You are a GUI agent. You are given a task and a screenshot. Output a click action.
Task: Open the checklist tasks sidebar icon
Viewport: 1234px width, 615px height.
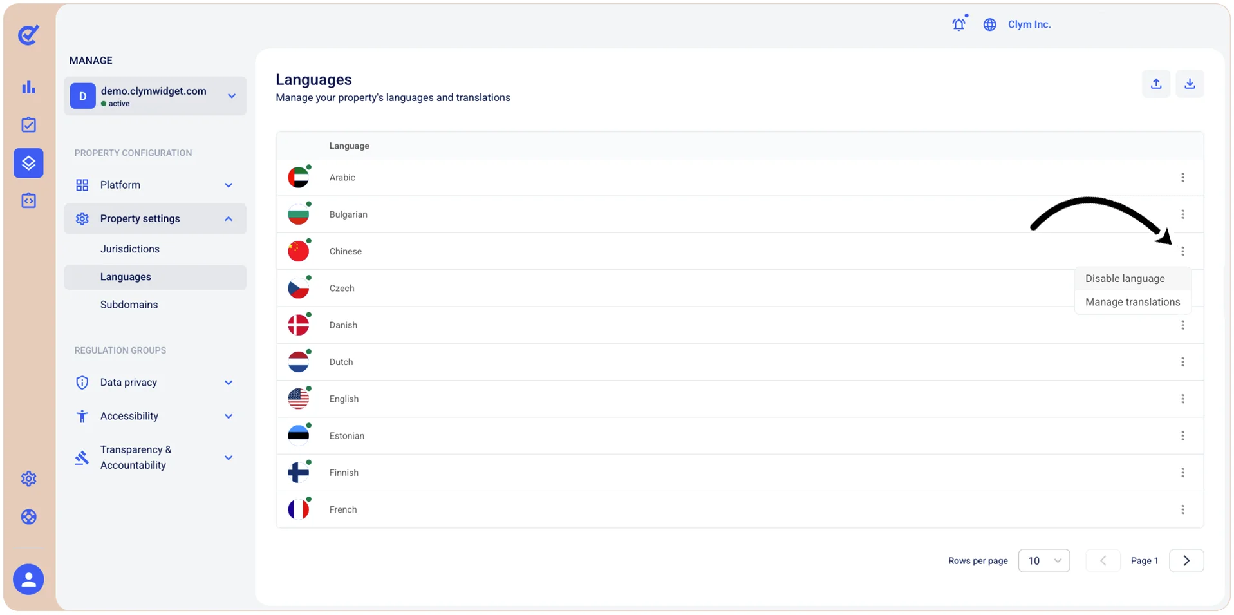pyautogui.click(x=28, y=125)
